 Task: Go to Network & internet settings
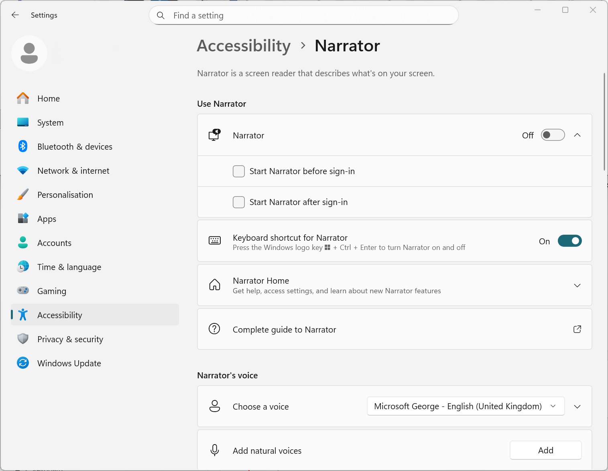tap(73, 171)
